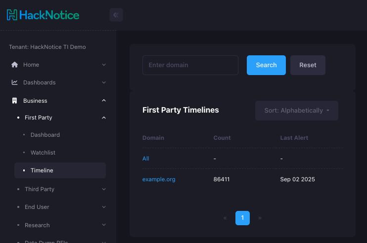Image resolution: width=367 pixels, height=243 pixels.
Task: Expand the Home menu chevron
Action: tap(104, 65)
